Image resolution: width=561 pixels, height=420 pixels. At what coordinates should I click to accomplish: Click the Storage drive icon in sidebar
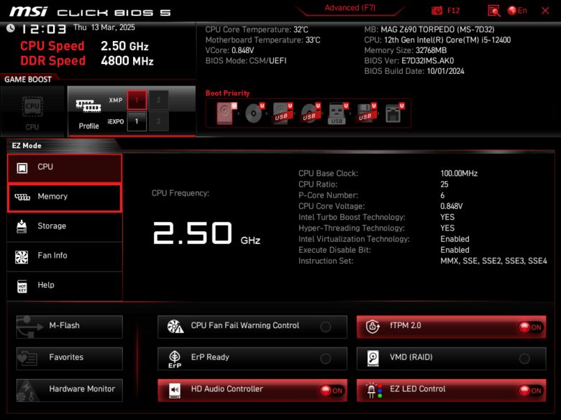pyautogui.click(x=22, y=226)
